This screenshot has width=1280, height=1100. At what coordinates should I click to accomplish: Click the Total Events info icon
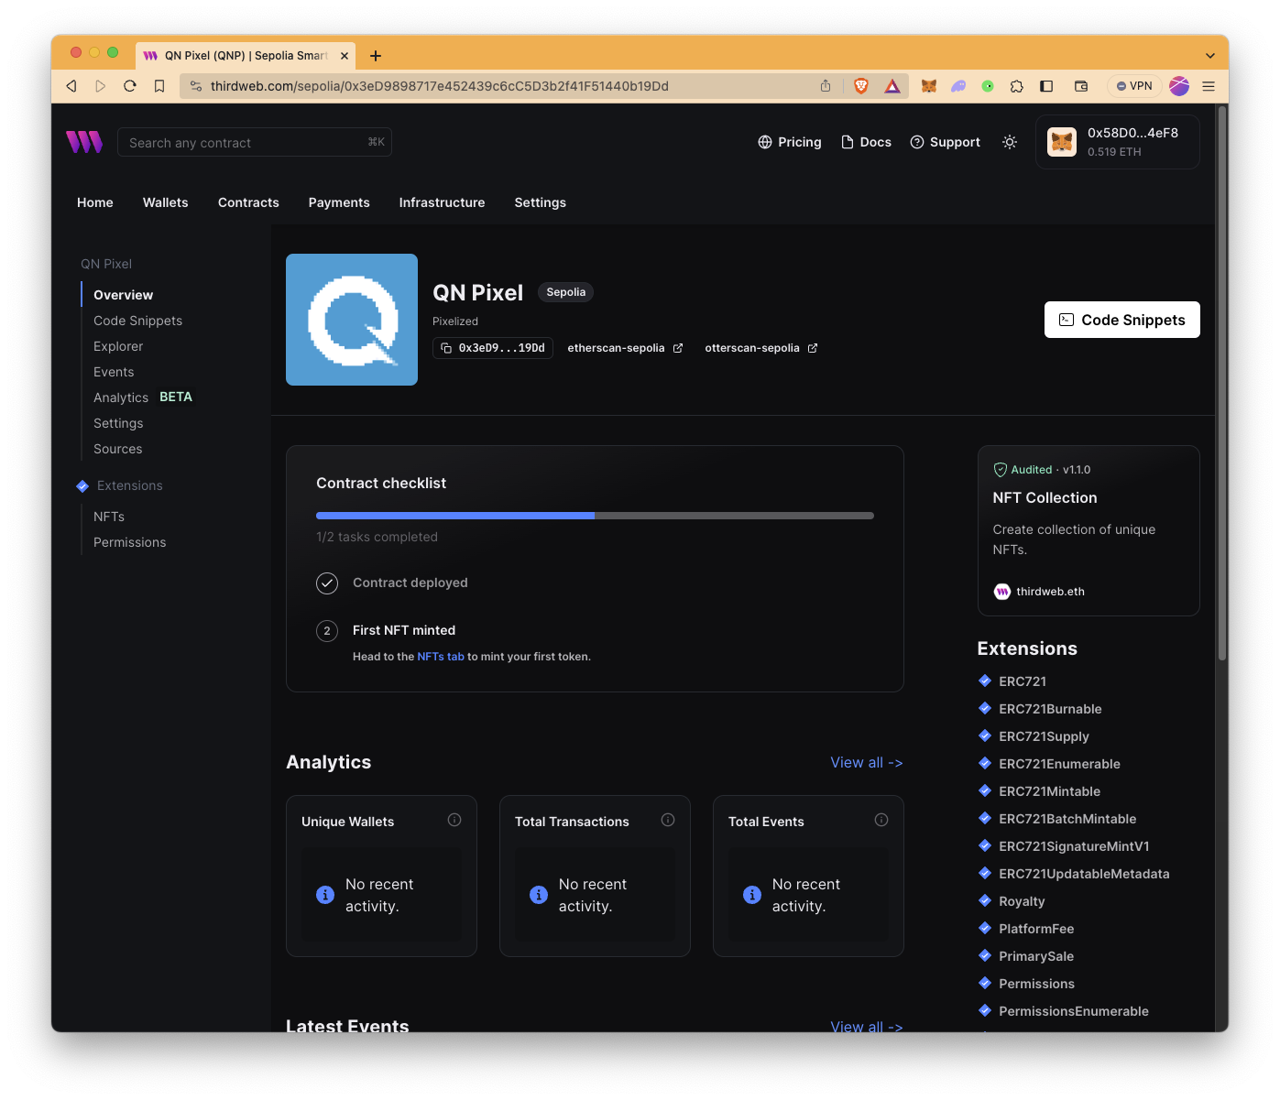pos(881,820)
